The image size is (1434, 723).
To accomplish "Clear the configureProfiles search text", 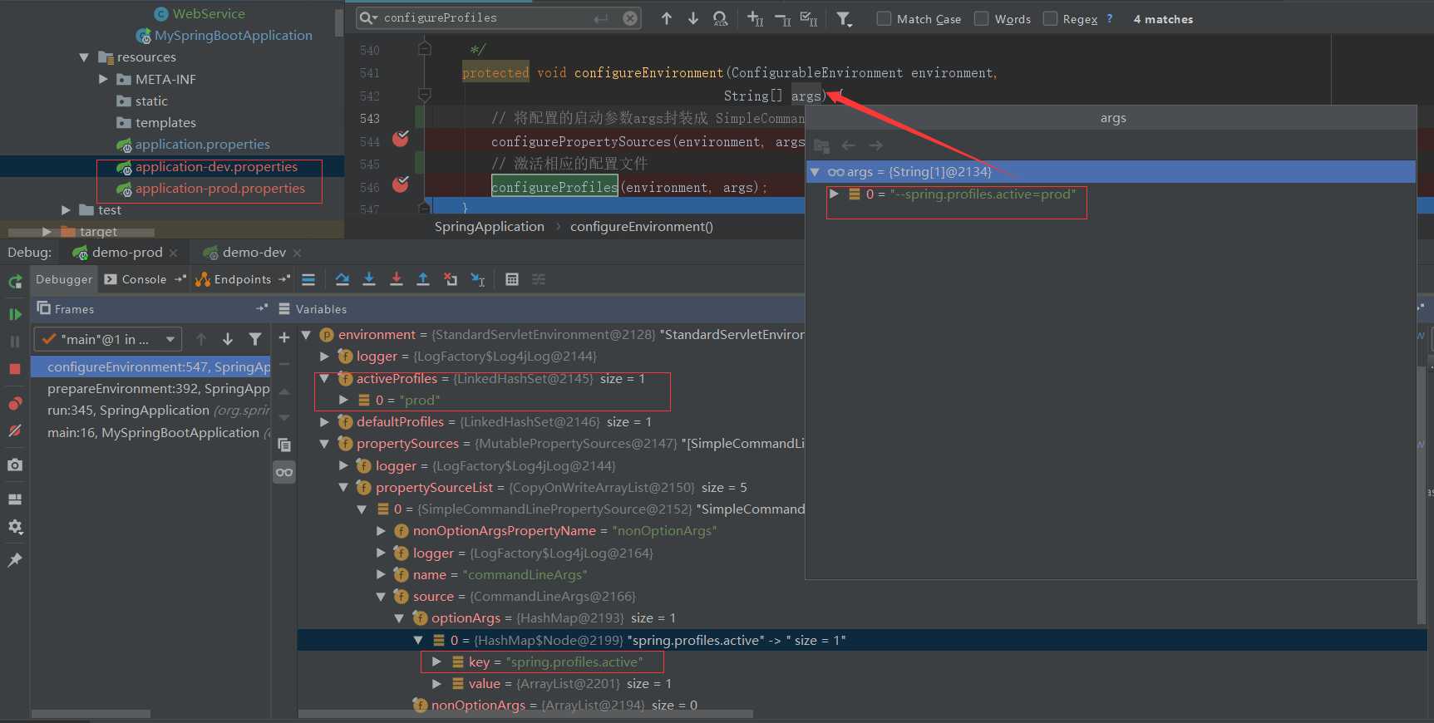I will coord(631,18).
